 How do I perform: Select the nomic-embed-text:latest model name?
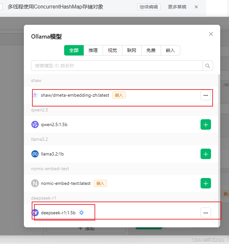coord(66,184)
